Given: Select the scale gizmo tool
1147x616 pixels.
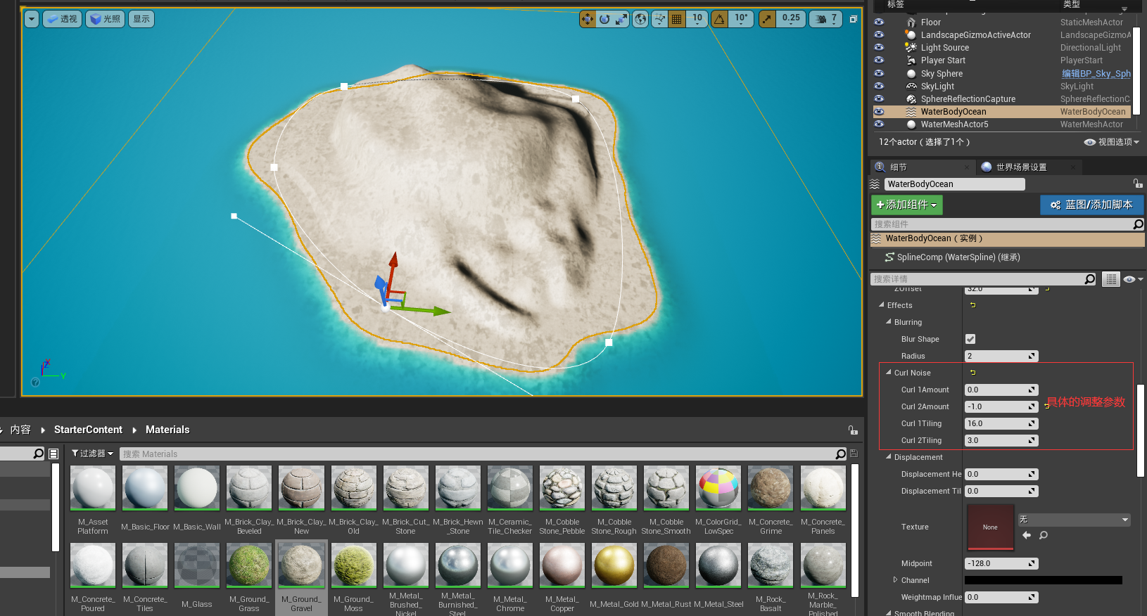Looking at the screenshot, I should (621, 19).
